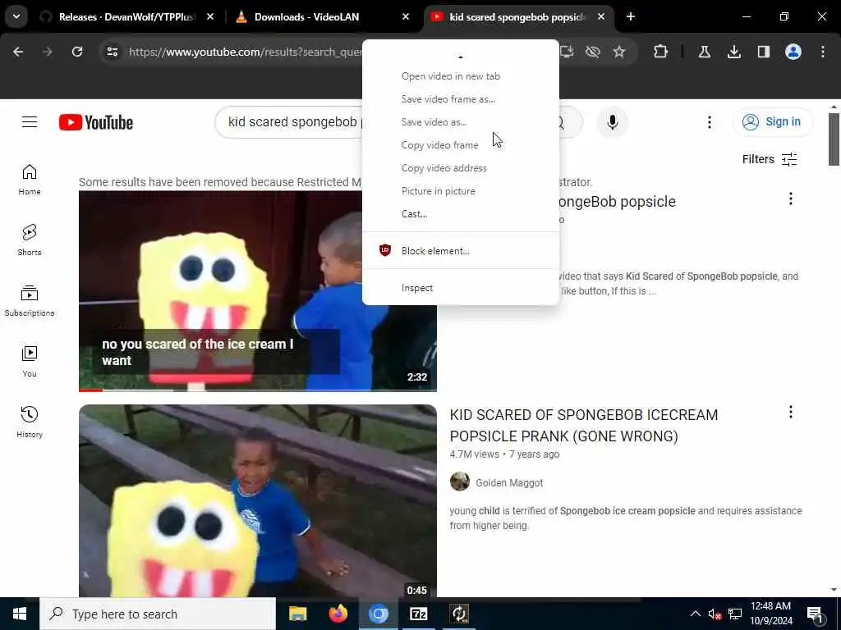The width and height of the screenshot is (841, 630).
Task: Show hidden system tray icons
Action: point(695,614)
